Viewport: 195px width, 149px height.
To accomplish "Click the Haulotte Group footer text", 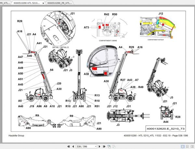I will pos(16,136).
